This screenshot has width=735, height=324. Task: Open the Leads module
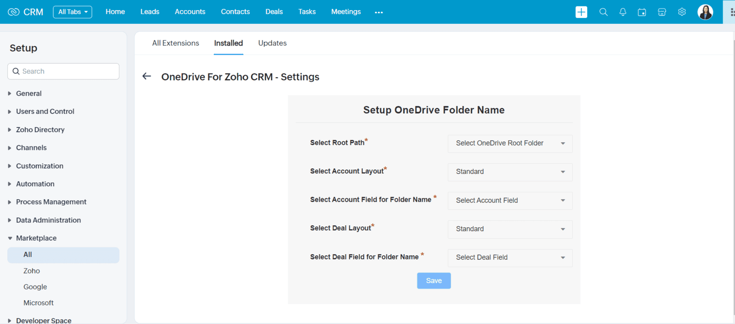(x=150, y=12)
